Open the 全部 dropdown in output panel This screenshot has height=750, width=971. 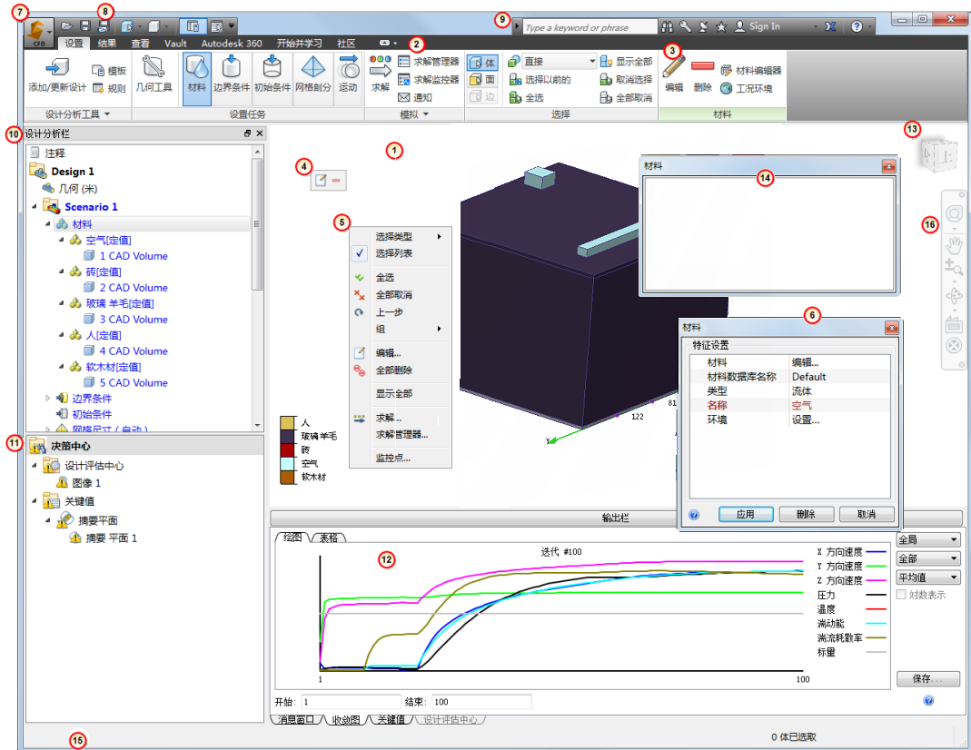click(x=927, y=558)
